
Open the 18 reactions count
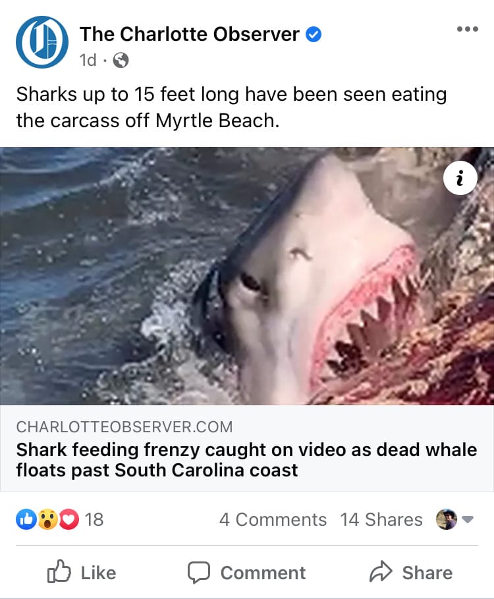(94, 519)
